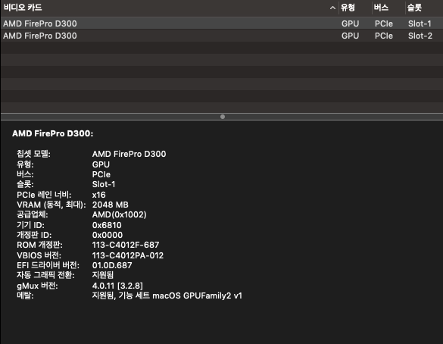The height and width of the screenshot is (344, 443).
Task: Click the PCIe cell in the Slot-1 row
Action: (x=384, y=23)
